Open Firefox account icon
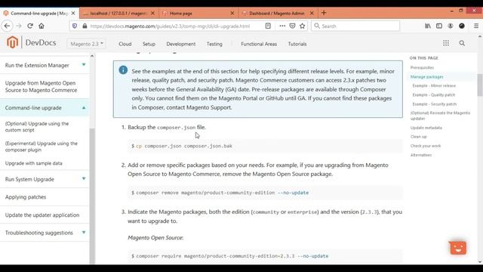The height and width of the screenshot is (272, 483). click(451, 26)
